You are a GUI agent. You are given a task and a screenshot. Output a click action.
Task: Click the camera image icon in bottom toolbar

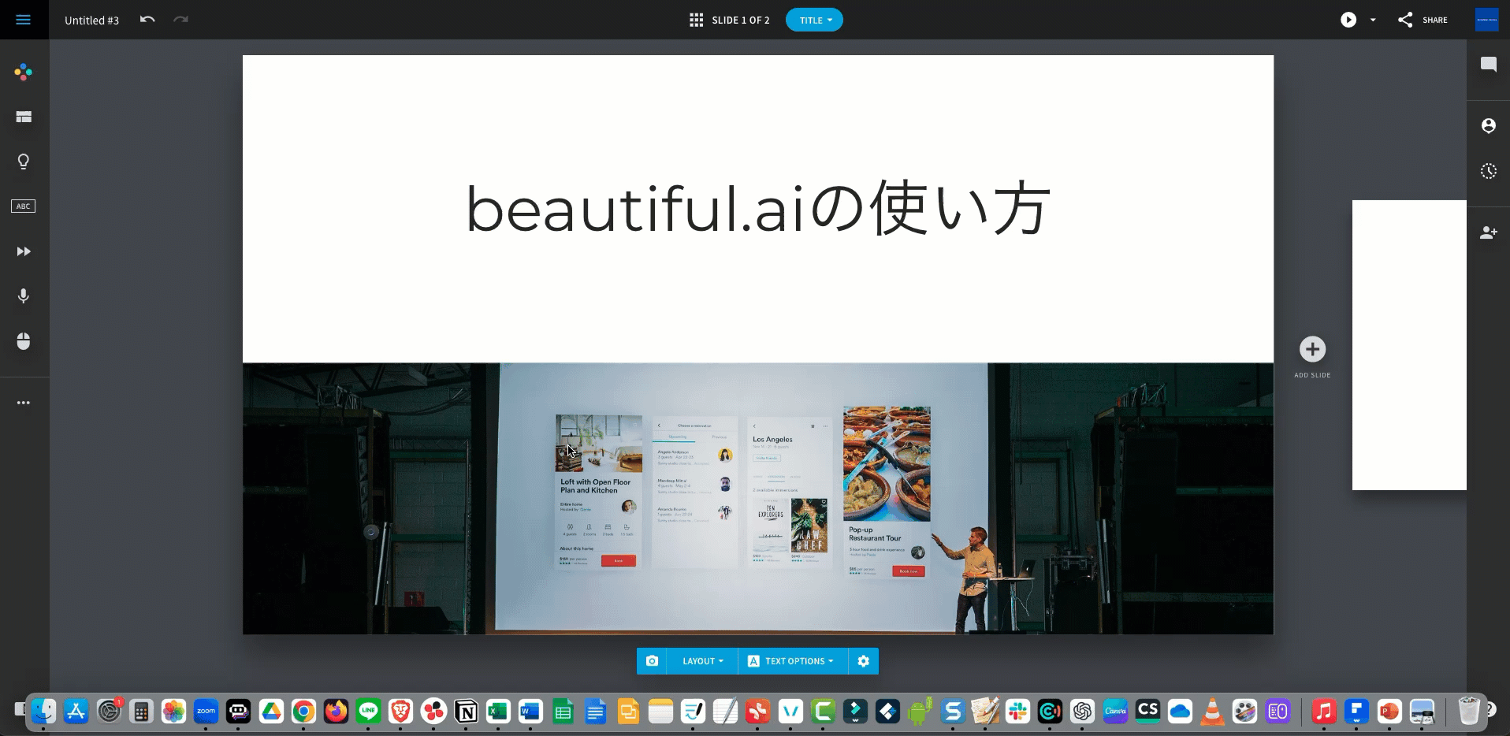652,661
